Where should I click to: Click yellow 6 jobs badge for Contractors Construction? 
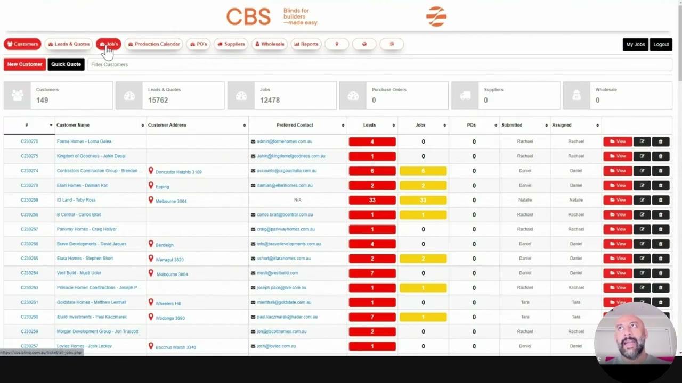pos(423,171)
